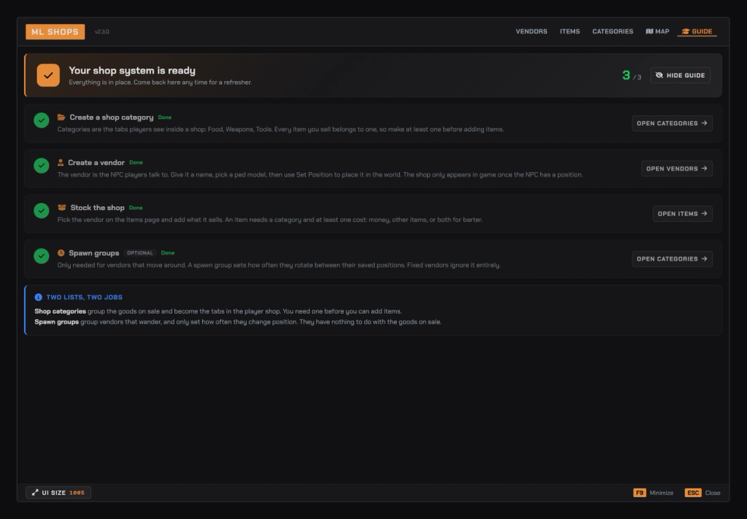Click the box icon for Stock the shop
This screenshot has height=519, width=747.
61,207
